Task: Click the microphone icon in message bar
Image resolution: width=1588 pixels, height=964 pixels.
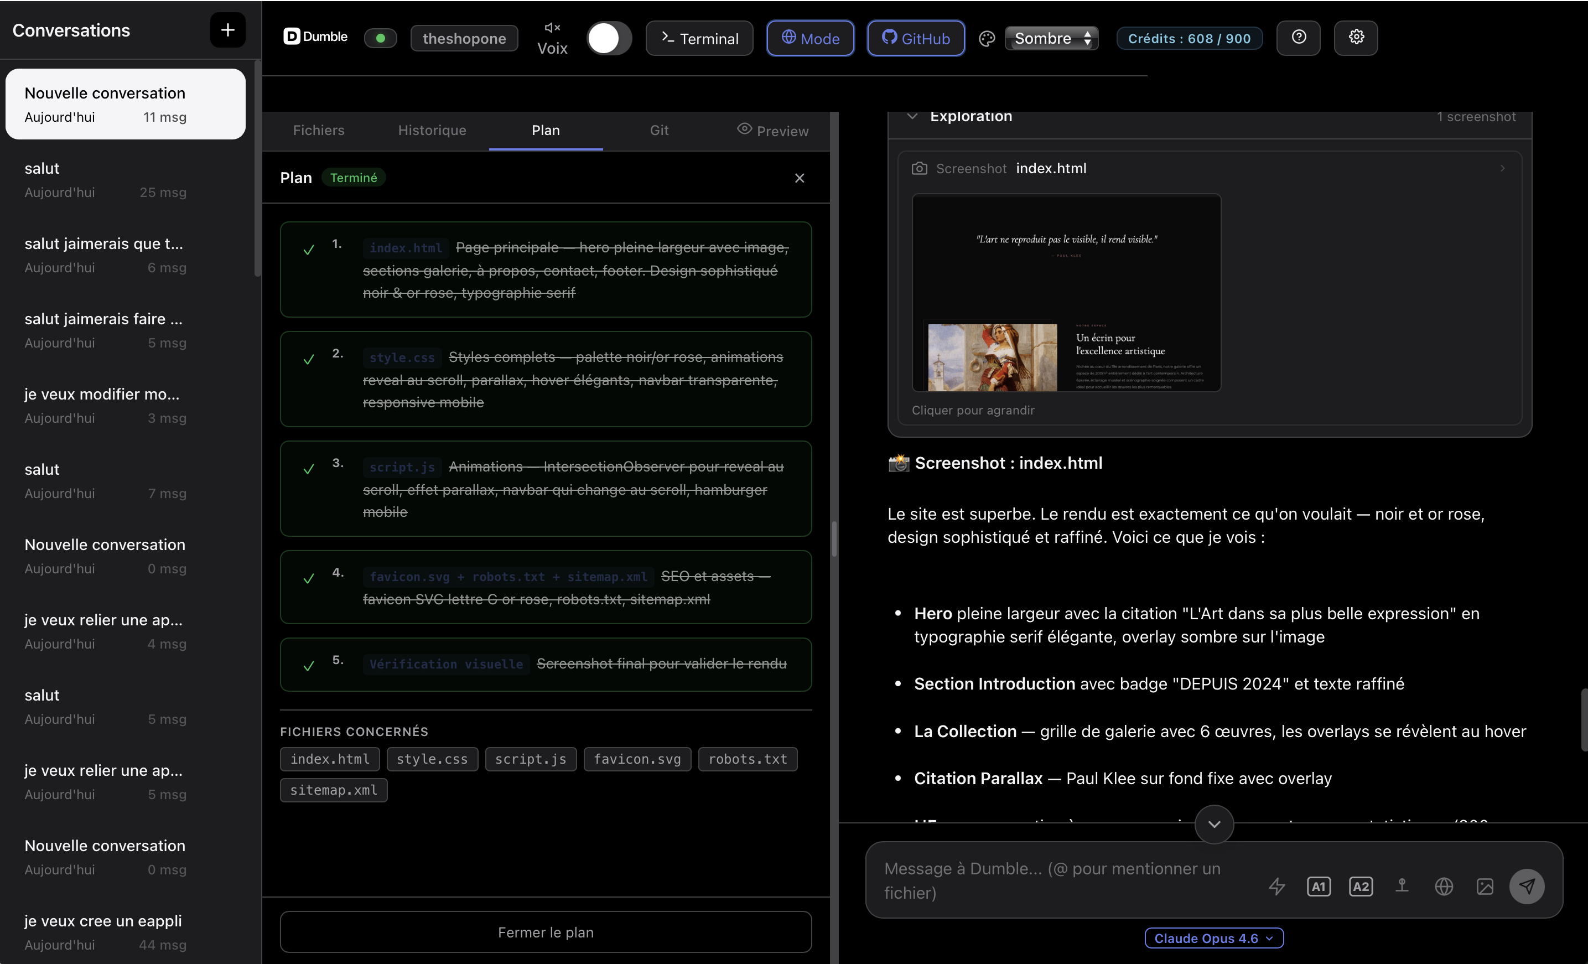Action: coord(1402,886)
